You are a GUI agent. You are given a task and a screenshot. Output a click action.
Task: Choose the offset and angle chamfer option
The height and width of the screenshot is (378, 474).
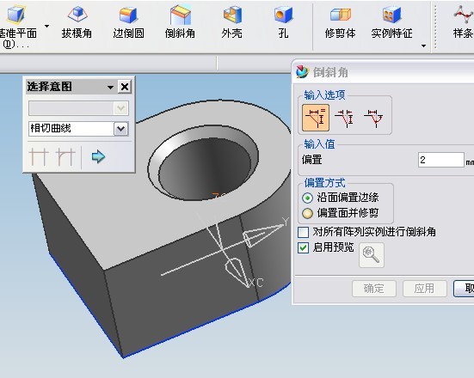[373, 118]
